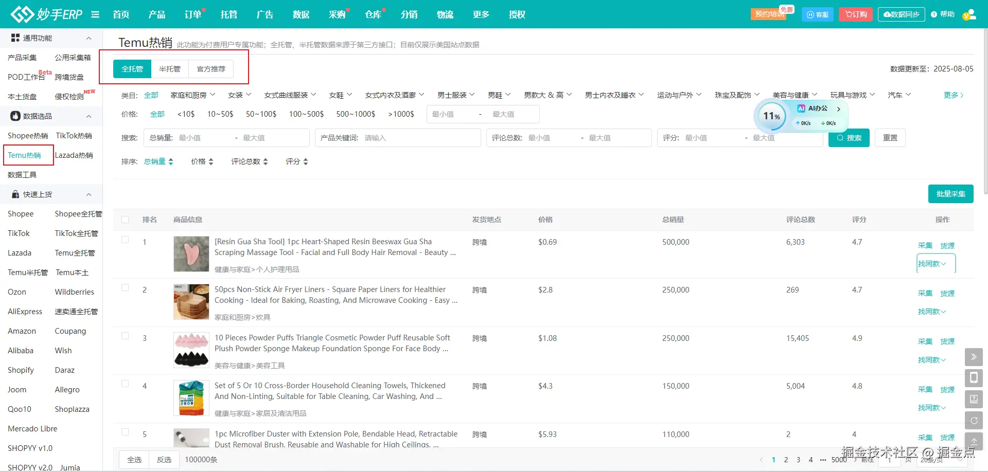Open the powder puffs product thumbnail
The image size is (988, 472).
(x=191, y=350)
